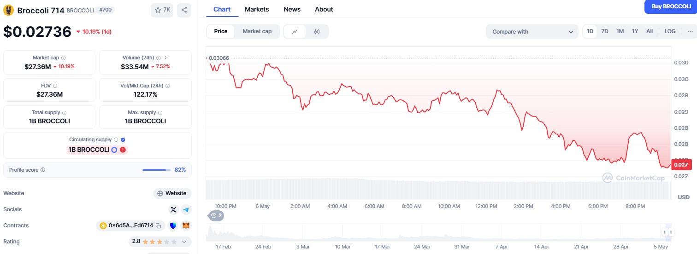This screenshot has width=697, height=254.
Task: Open the project Website link
Action: (172, 193)
